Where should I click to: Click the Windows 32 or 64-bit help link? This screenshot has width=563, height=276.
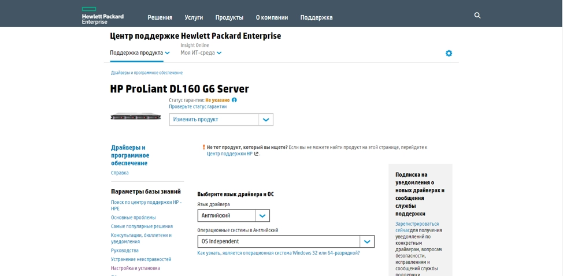click(278, 253)
